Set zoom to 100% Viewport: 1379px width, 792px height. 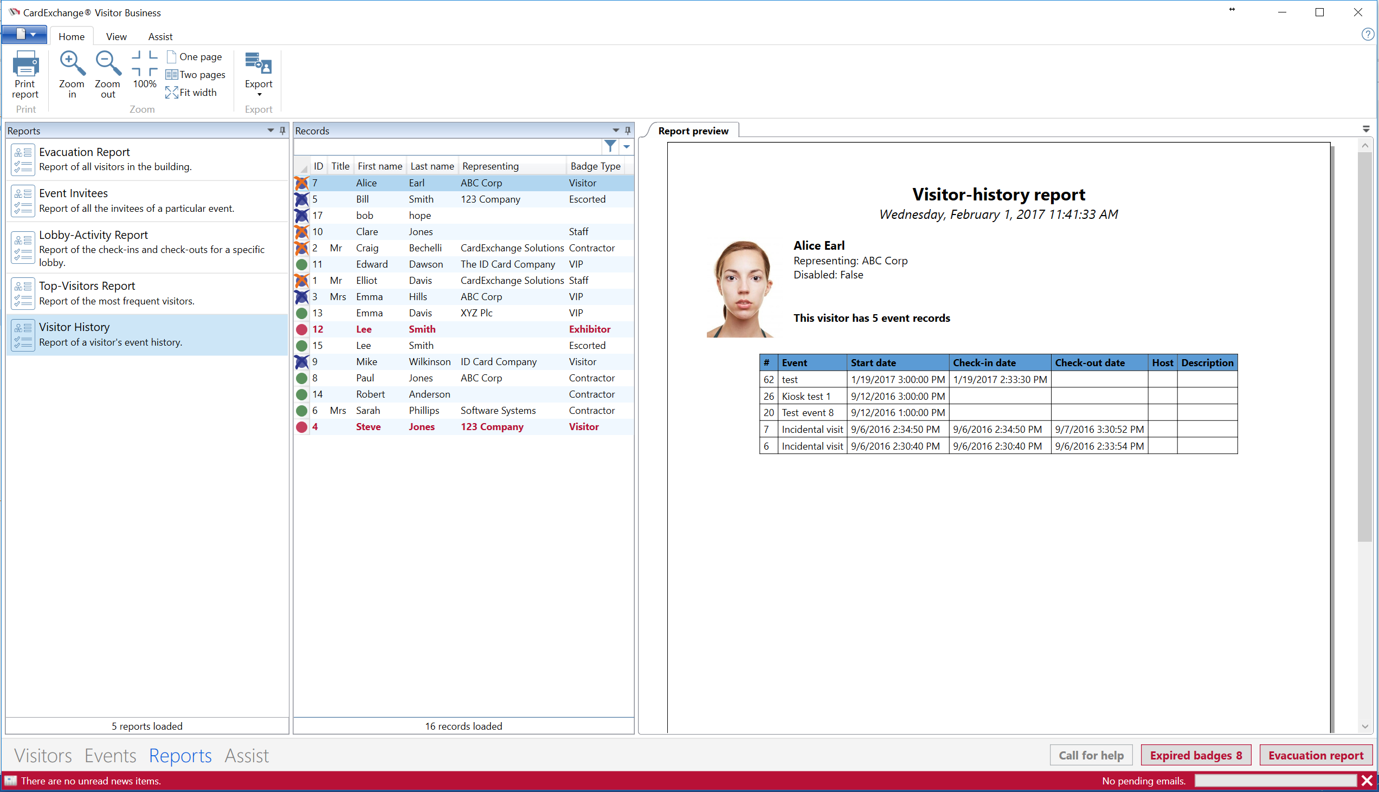pyautogui.click(x=144, y=70)
